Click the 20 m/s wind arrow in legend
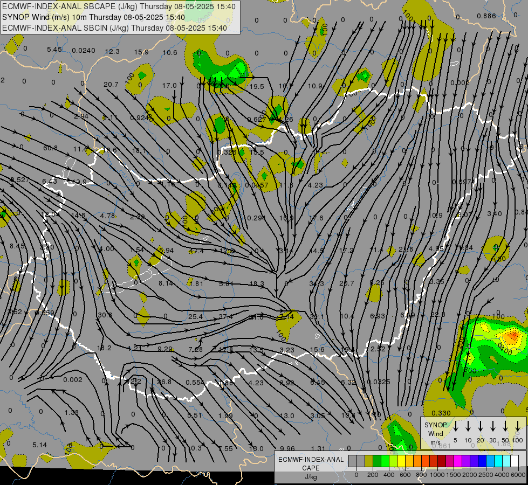528x485 pixels. point(480,426)
